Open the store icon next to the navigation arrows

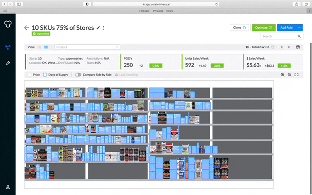pos(298,47)
